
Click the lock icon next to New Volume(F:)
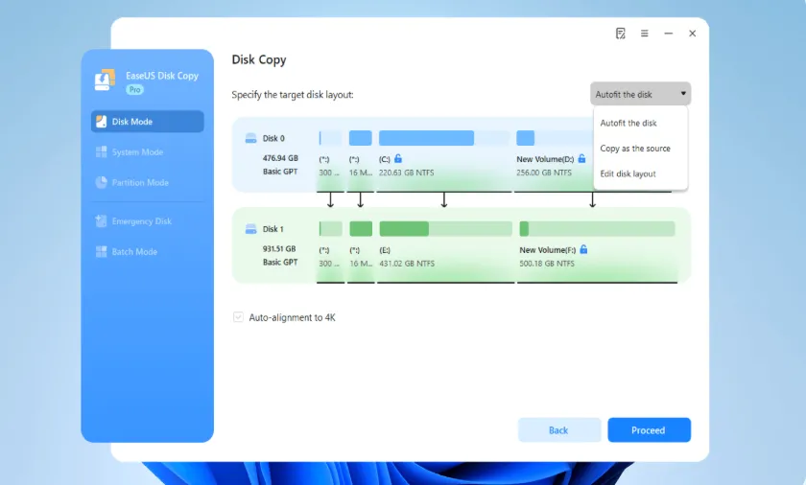(x=583, y=249)
